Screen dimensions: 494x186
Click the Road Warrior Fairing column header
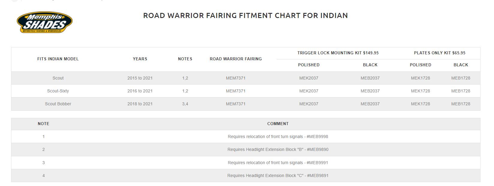click(x=236, y=59)
